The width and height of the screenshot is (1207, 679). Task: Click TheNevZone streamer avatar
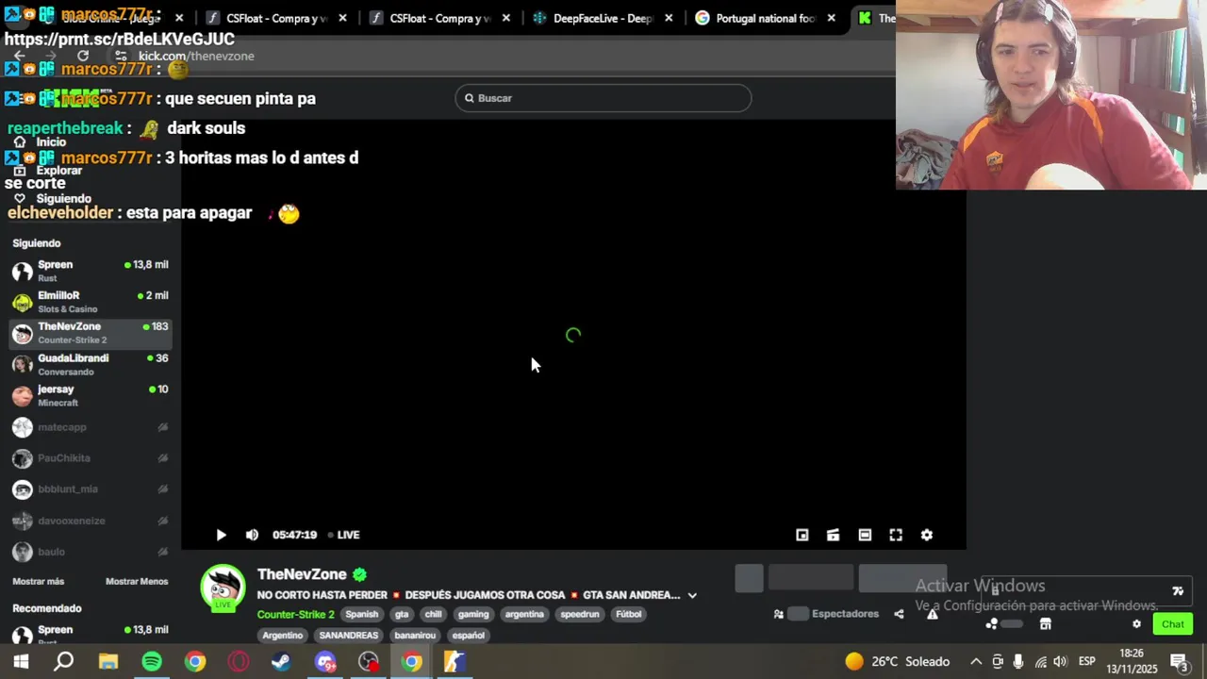[x=223, y=588]
